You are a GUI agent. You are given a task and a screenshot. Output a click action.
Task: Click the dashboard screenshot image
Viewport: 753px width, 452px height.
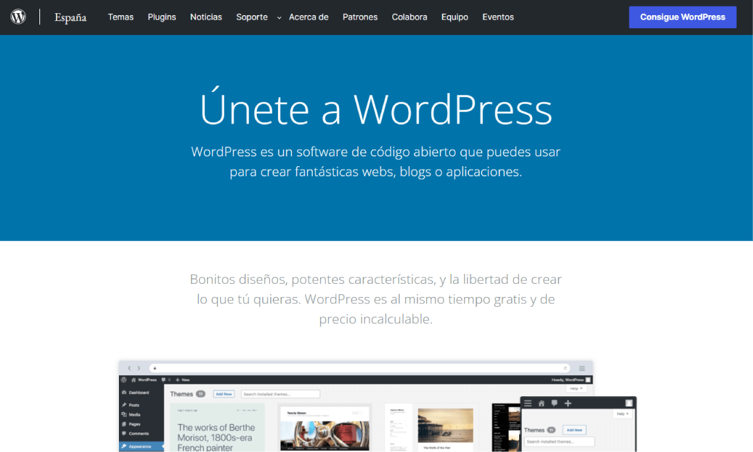click(356, 407)
